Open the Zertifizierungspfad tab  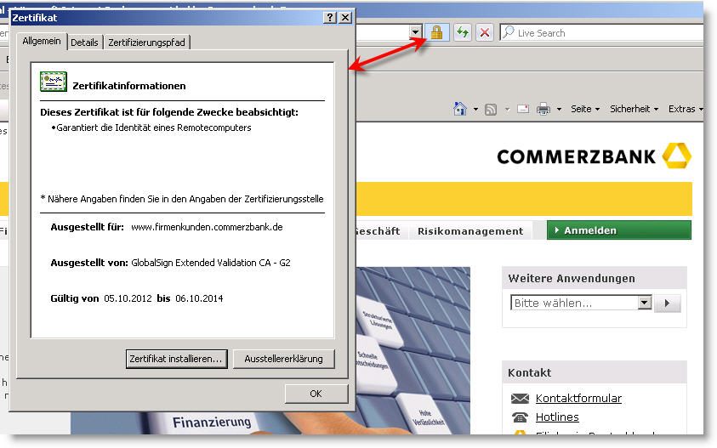click(x=146, y=43)
